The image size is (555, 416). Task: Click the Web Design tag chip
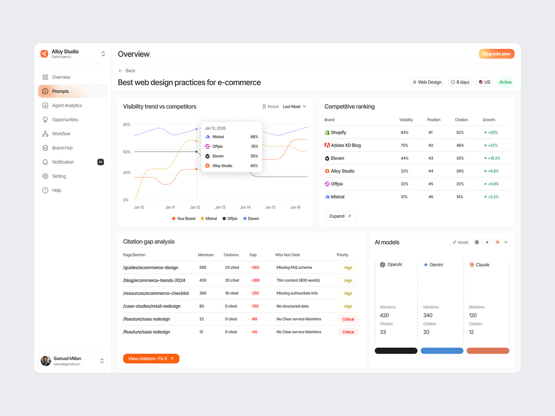[427, 82]
